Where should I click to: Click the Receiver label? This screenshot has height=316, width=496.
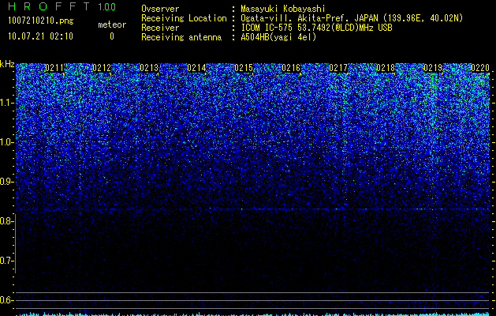pyautogui.click(x=160, y=28)
